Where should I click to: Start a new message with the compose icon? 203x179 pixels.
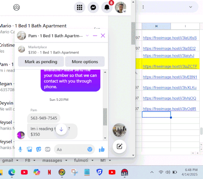pyautogui.click(x=119, y=147)
